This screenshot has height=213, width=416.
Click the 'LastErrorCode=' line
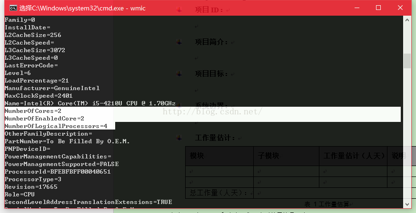pyautogui.click(x=31, y=65)
